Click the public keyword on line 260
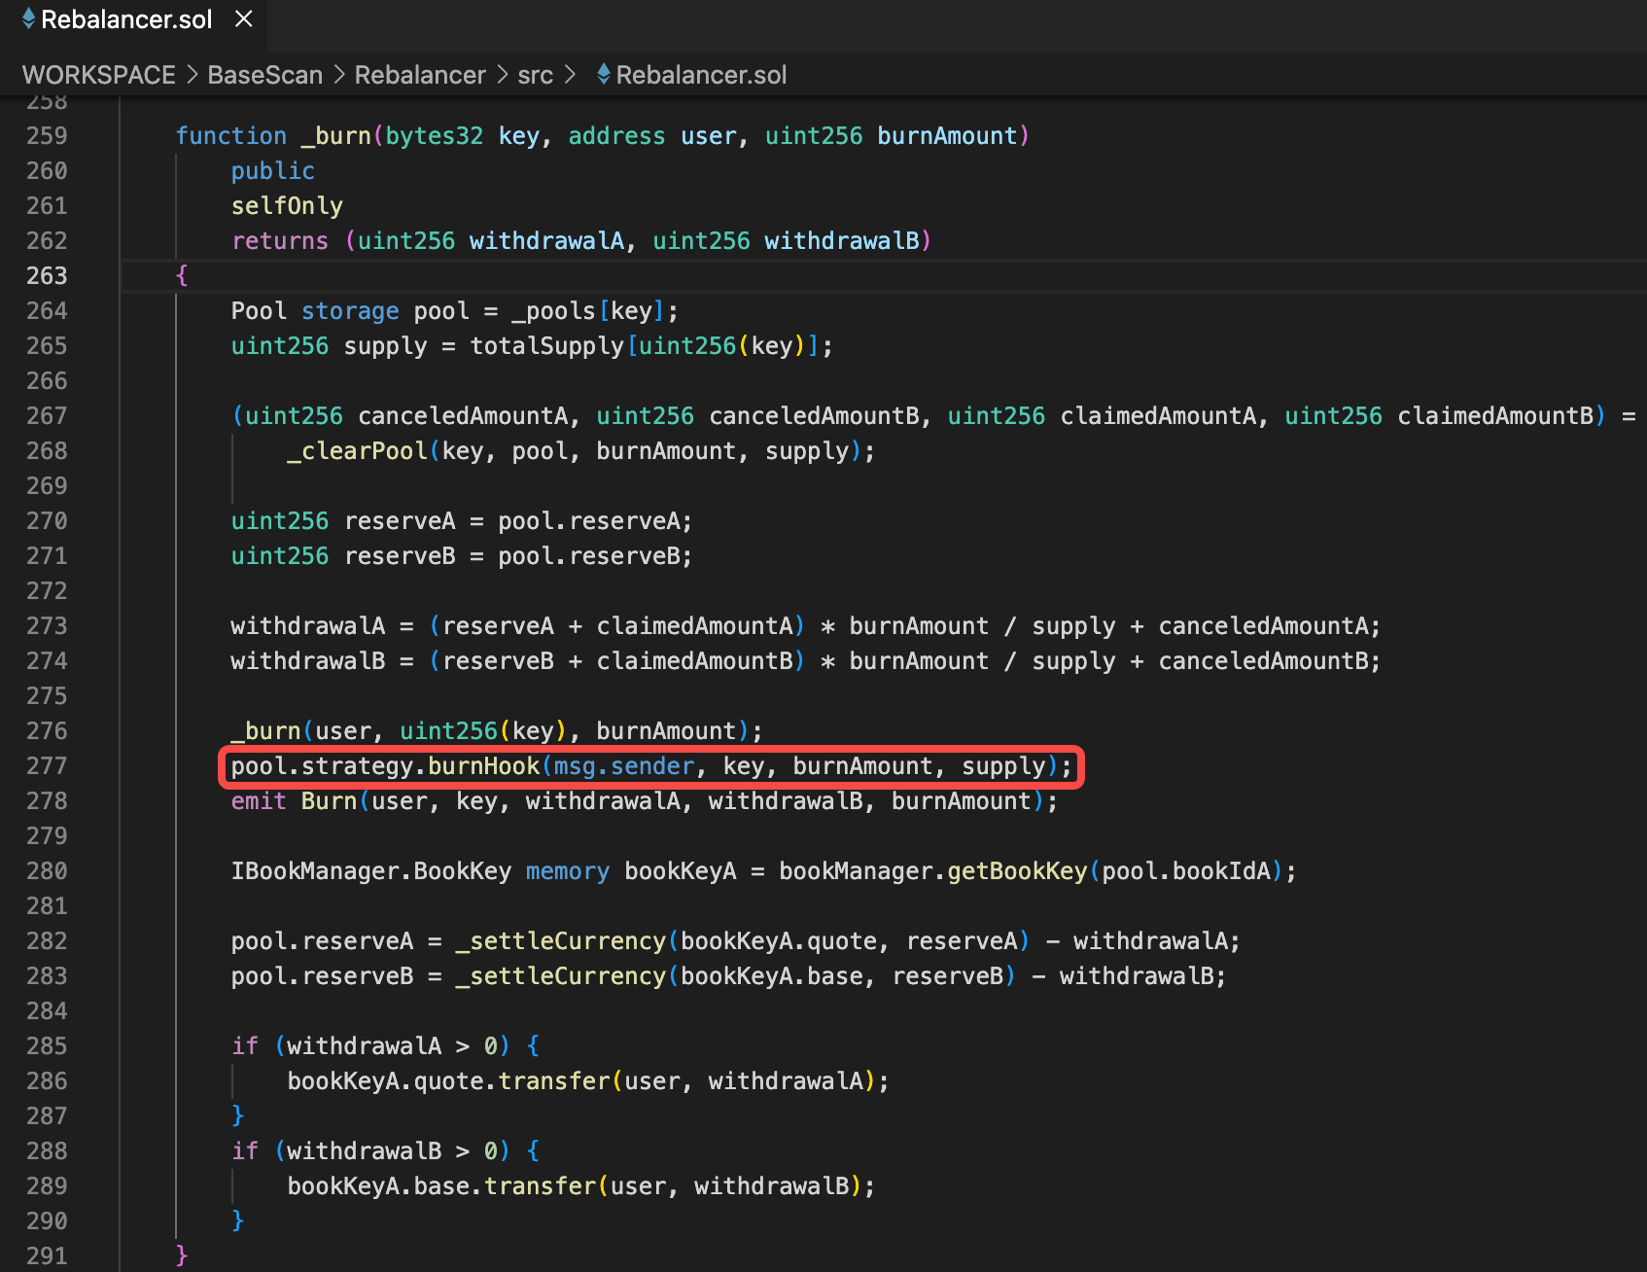1647x1272 pixels. click(x=272, y=171)
